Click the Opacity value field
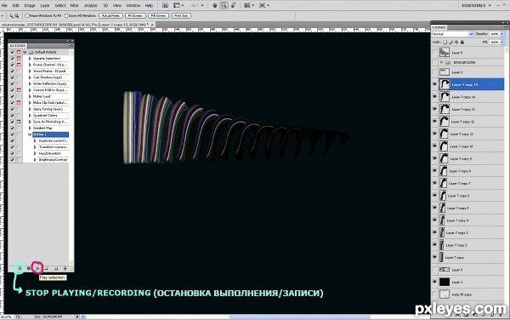510x320 pixels. (x=495, y=34)
